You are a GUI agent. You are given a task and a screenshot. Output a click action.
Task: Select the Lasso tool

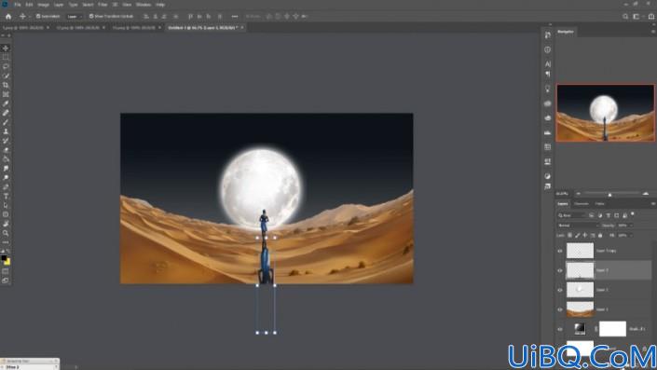tap(6, 66)
